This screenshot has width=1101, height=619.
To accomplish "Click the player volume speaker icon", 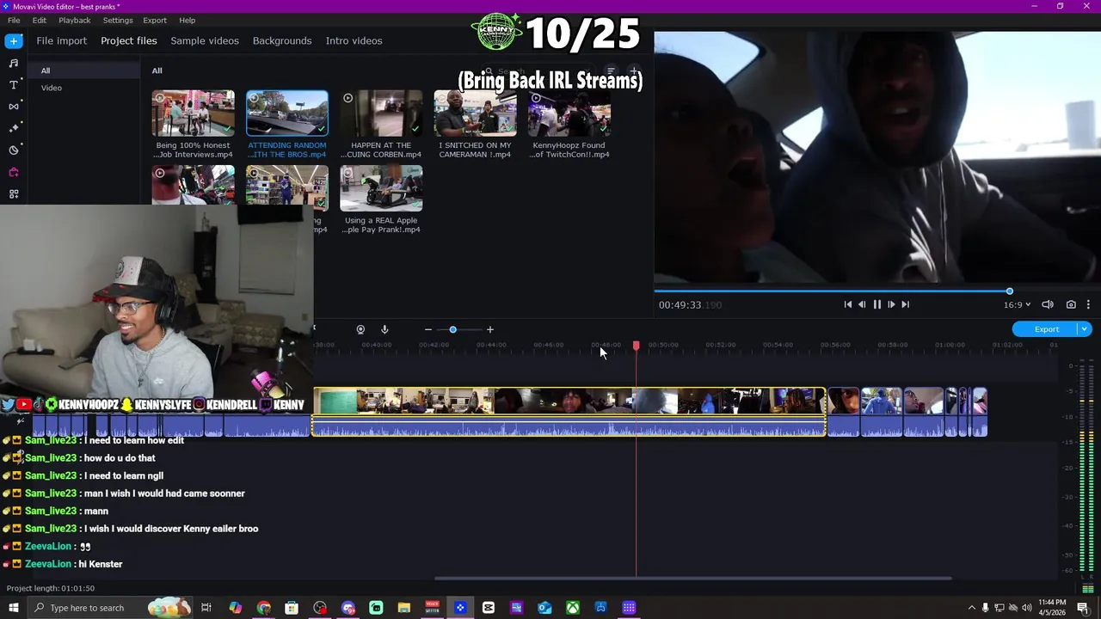I will pos(1048,304).
